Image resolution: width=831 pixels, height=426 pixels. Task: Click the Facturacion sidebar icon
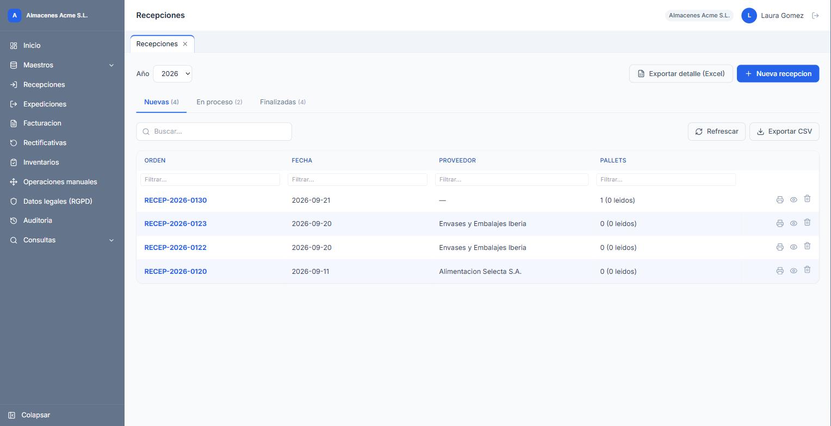pos(14,123)
